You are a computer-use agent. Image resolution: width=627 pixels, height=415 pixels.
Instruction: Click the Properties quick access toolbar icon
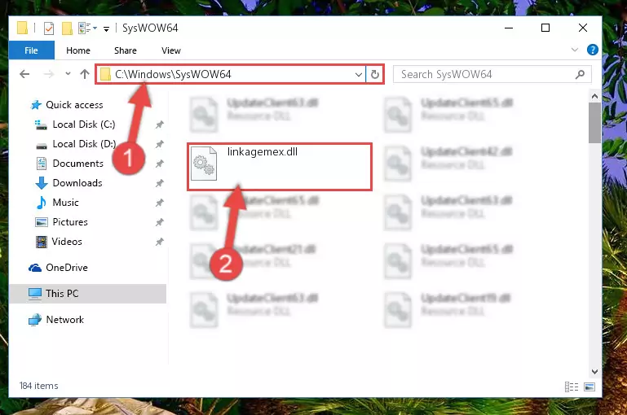click(48, 28)
